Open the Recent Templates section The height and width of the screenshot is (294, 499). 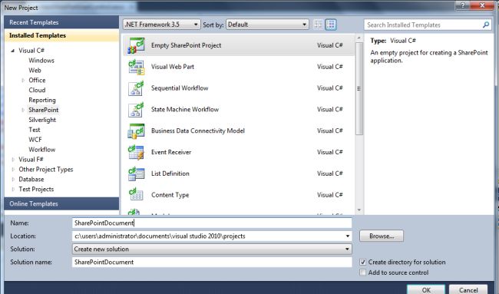pos(61,22)
